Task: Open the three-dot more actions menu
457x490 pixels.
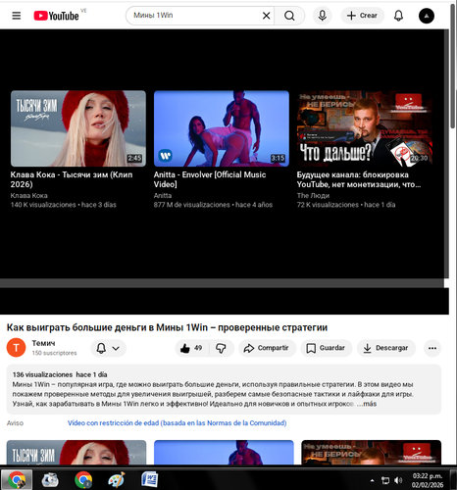Action: point(432,348)
